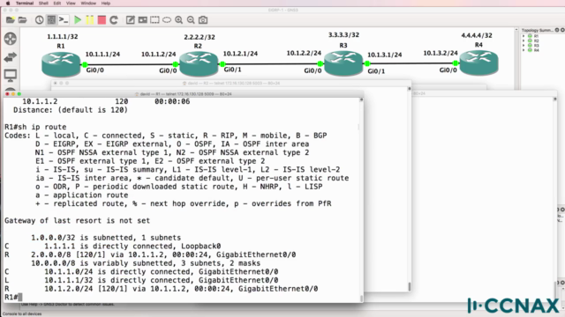Suspend all devices with yellow pause button
Screen dimensions: 565x317
90,19
